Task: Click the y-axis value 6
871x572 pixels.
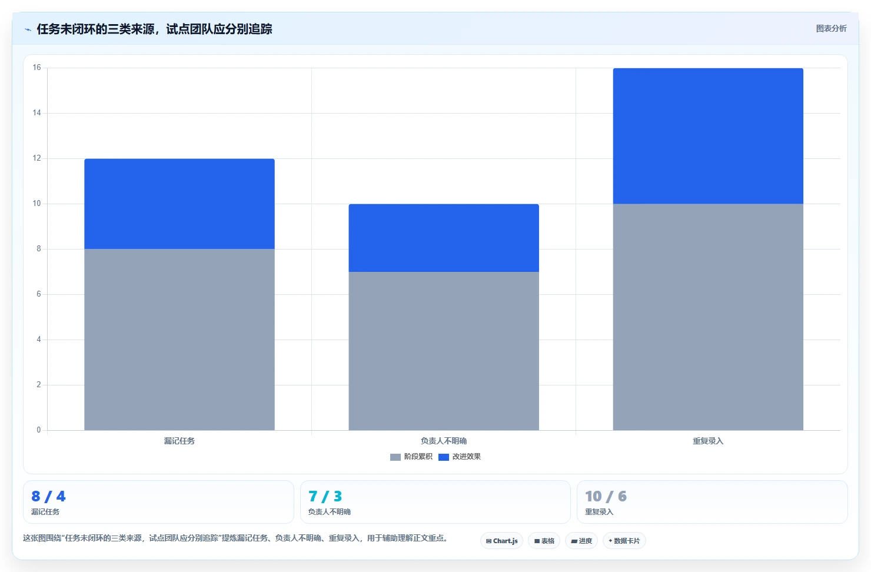Action: point(39,294)
